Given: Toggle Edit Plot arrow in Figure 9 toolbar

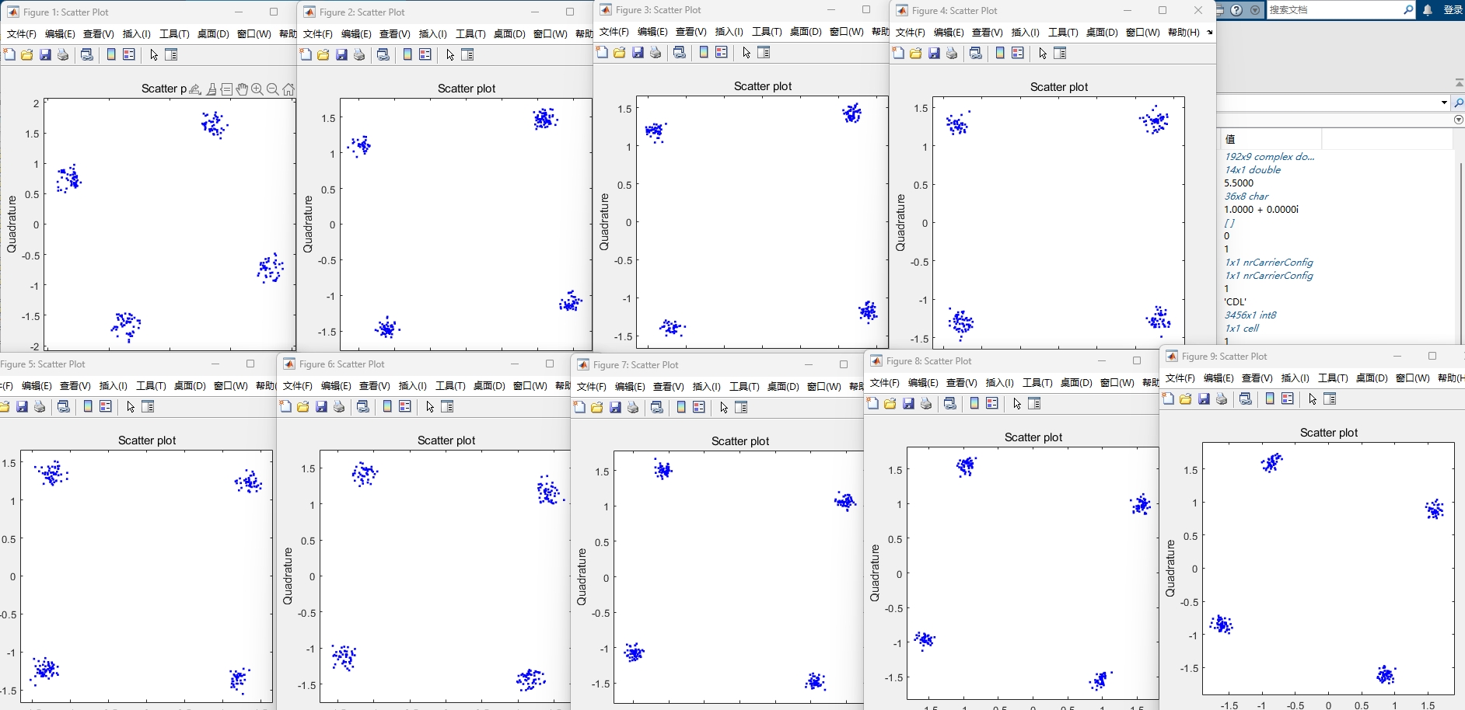Looking at the screenshot, I should (x=1313, y=399).
